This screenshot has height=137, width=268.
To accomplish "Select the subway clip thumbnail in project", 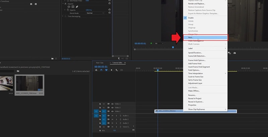I will [6, 83].
